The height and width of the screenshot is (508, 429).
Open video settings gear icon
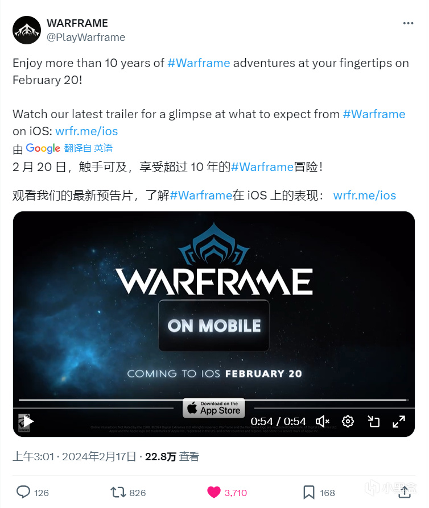point(348,421)
